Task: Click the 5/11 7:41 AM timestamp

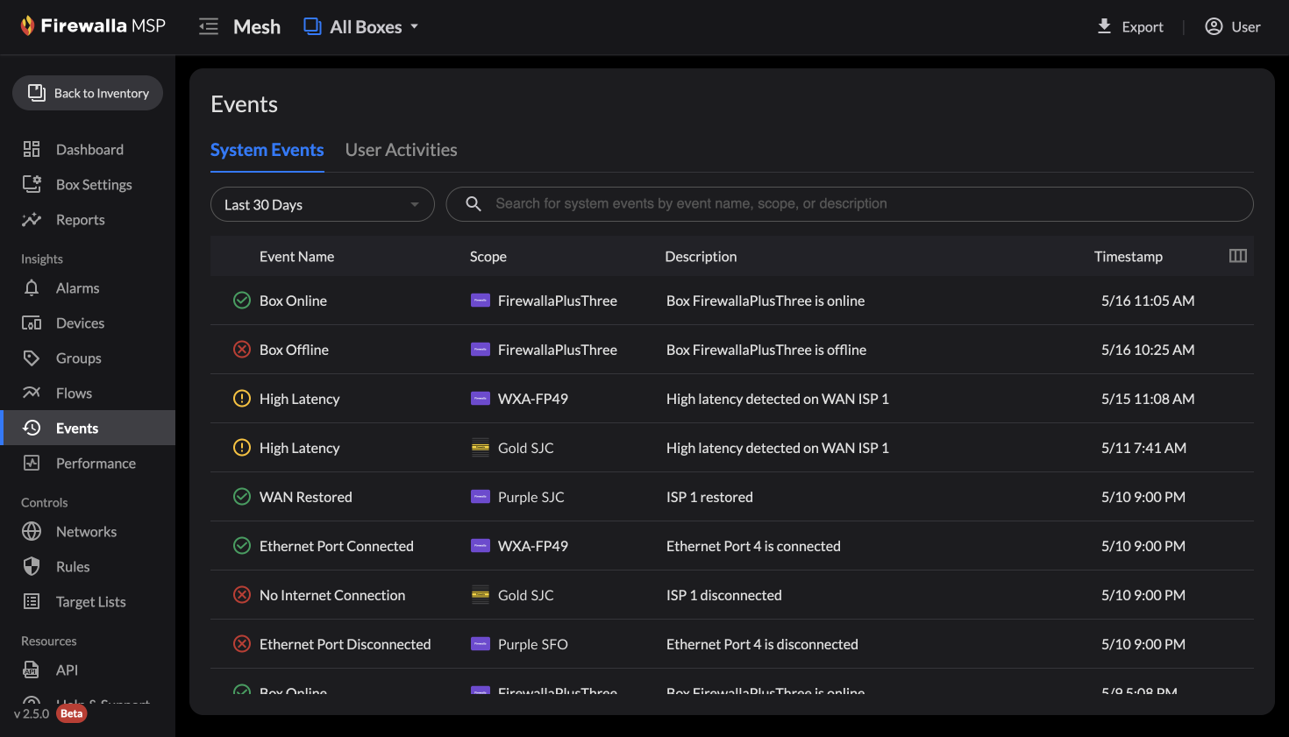Action: 1143,448
